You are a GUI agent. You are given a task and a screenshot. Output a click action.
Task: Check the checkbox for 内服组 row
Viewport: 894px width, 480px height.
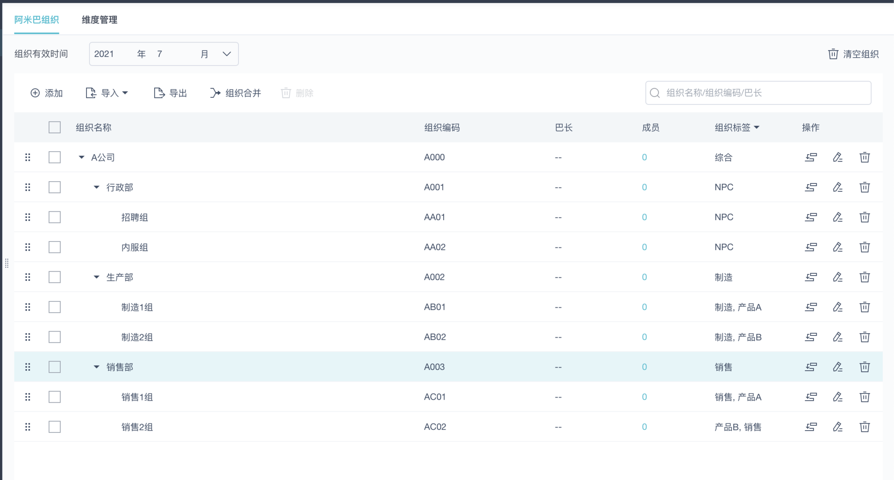55,247
